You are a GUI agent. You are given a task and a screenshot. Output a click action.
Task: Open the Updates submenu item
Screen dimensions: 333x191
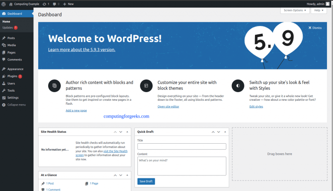(8, 28)
